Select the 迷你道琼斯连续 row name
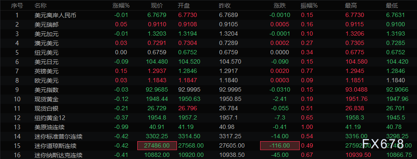This screenshot has width=417, height=159. [x=55, y=146]
